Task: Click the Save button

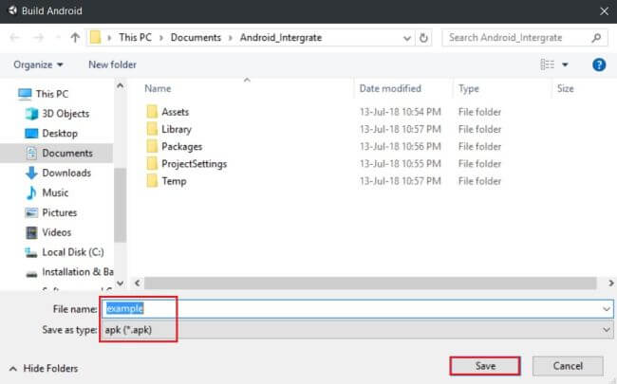Action: pyautogui.click(x=485, y=366)
